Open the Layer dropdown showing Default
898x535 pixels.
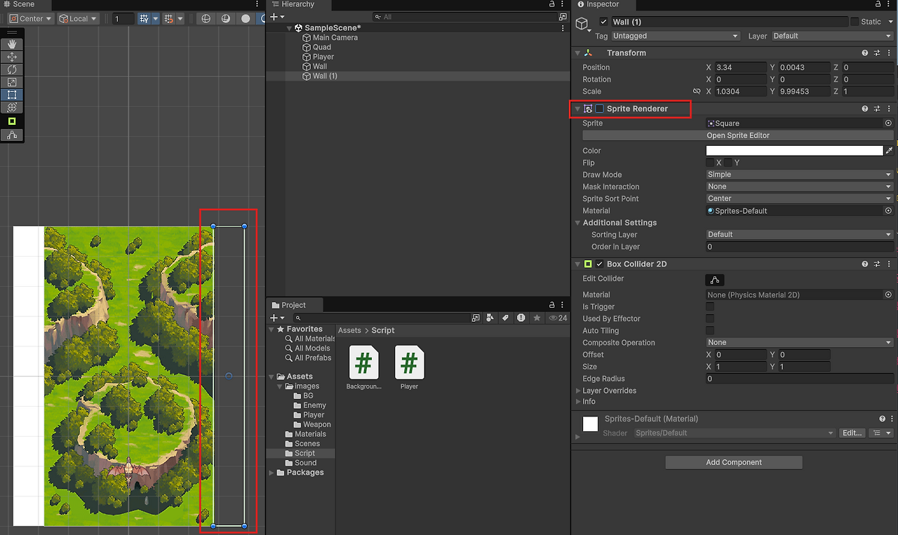pos(832,36)
